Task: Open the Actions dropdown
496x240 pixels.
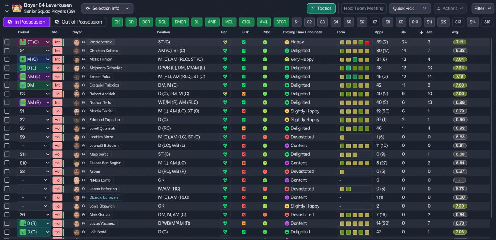Action: 450,9
